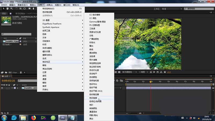Select the arrow Selection tool
The width and height of the screenshot is (215, 121).
pos(3,9)
